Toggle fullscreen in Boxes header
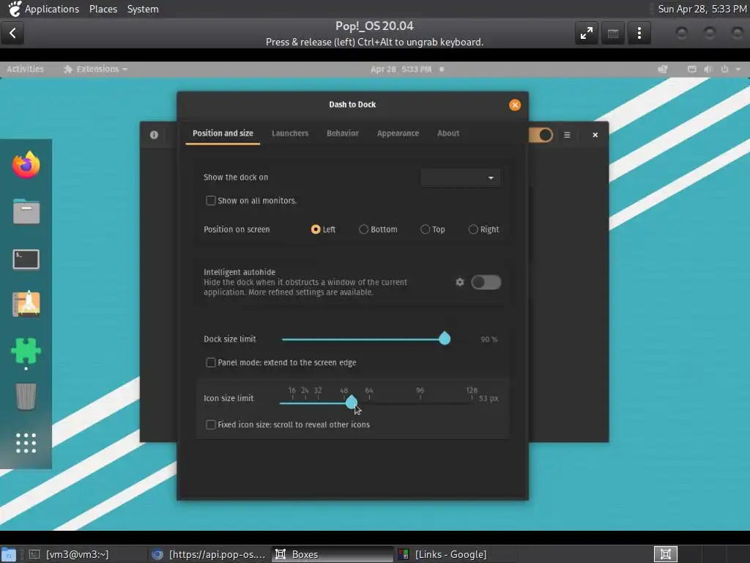Viewport: 750px width, 563px height. pos(587,33)
